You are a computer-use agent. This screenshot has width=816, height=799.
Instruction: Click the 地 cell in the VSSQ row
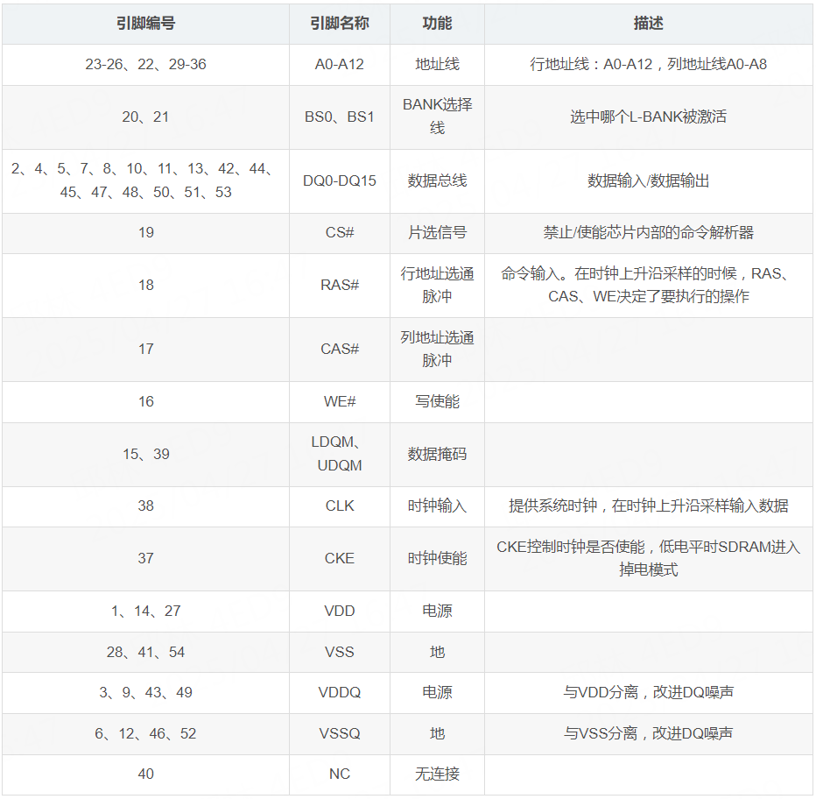click(437, 734)
